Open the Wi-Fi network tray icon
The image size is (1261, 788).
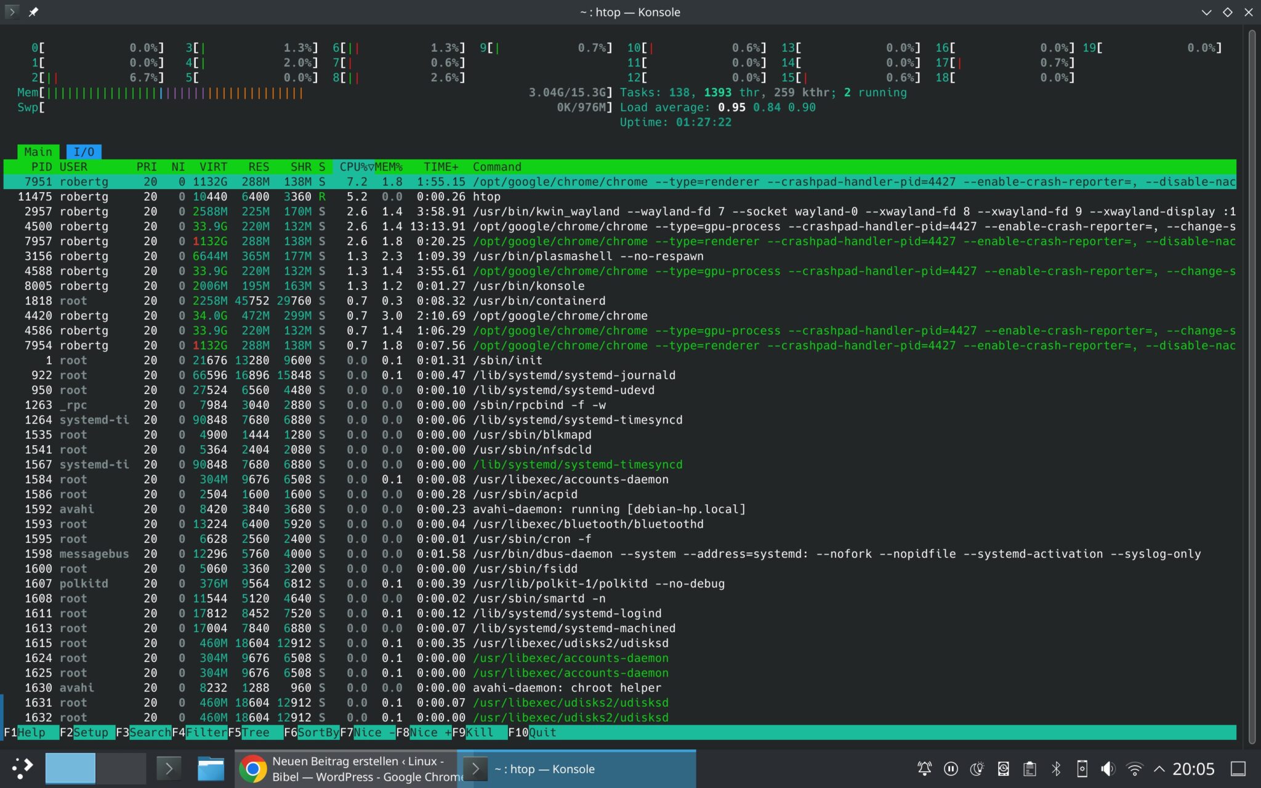[1135, 768]
